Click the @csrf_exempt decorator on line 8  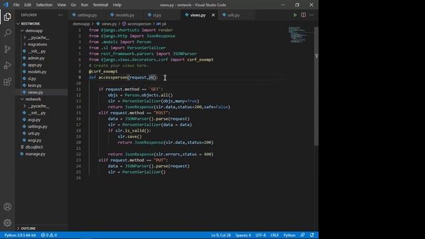(103, 72)
